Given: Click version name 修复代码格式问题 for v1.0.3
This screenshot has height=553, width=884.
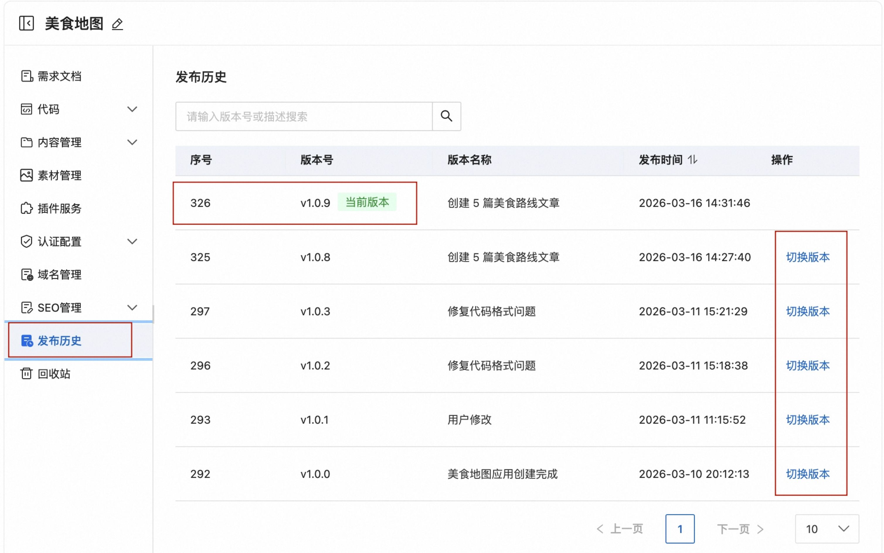Looking at the screenshot, I should pyautogui.click(x=492, y=311).
